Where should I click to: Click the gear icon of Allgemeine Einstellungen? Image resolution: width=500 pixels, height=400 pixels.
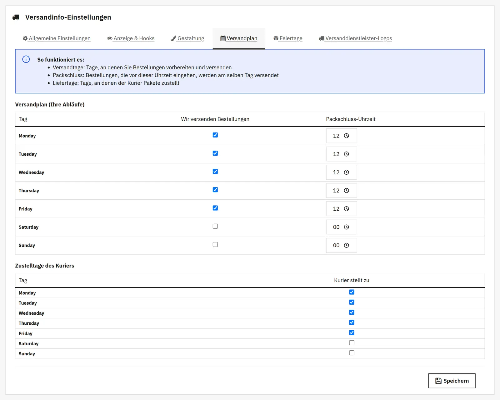[25, 38]
